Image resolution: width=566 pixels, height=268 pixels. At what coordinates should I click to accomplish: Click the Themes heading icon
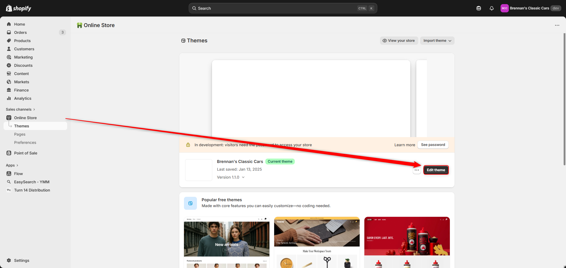(x=183, y=41)
